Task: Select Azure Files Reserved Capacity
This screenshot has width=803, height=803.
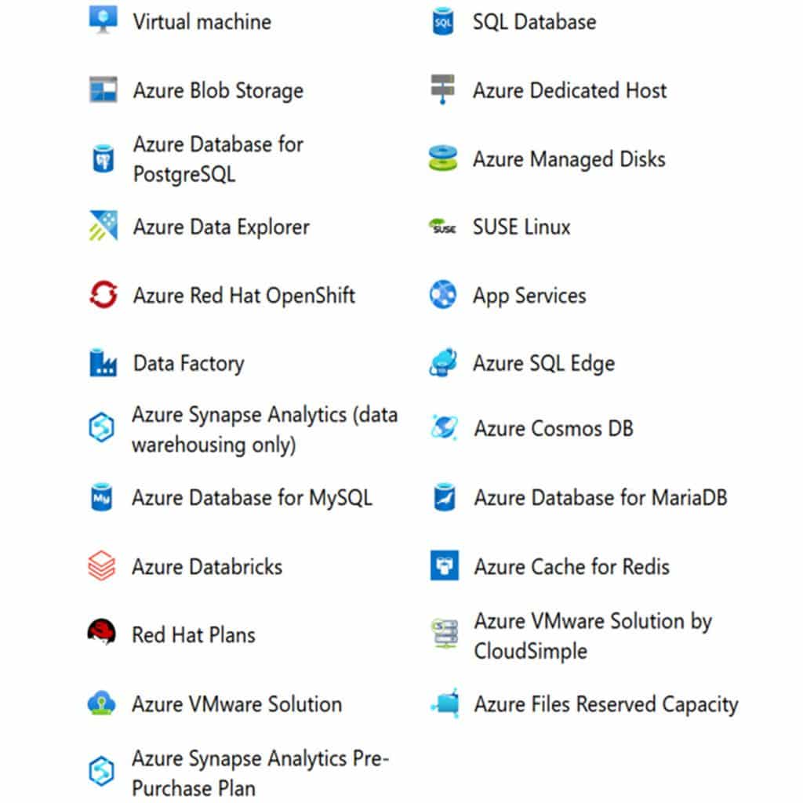Action: 605,703
